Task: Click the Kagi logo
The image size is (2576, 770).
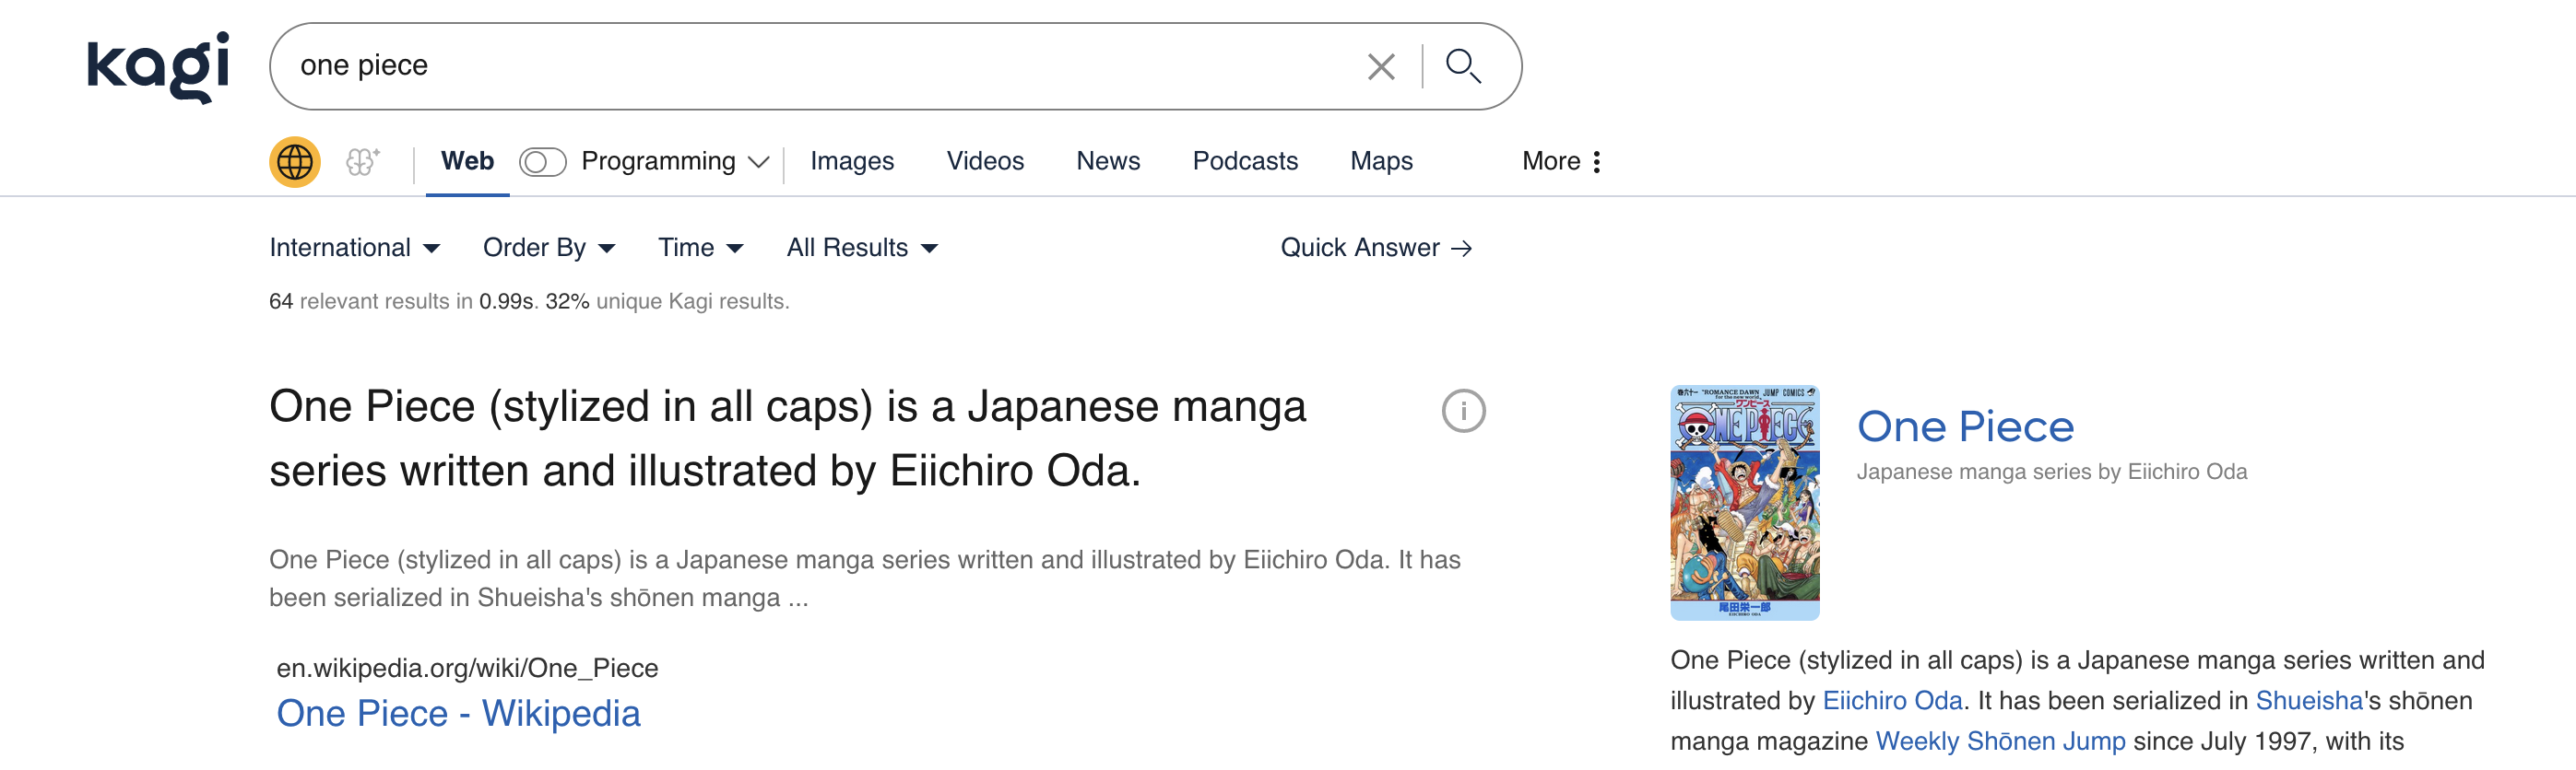Action: click(x=158, y=66)
